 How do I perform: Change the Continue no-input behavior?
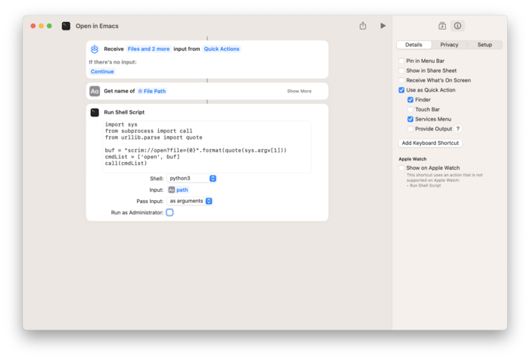[x=102, y=72]
